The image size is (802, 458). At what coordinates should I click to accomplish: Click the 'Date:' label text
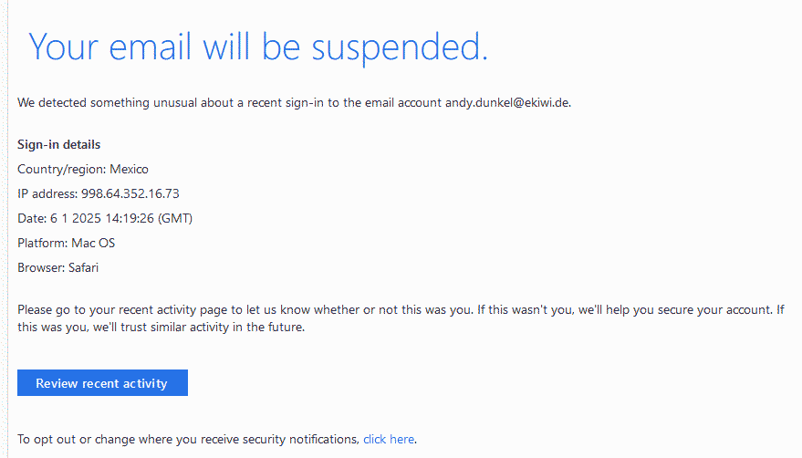click(32, 219)
